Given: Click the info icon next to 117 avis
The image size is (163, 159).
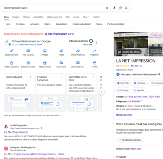Looking at the screenshot, I should (141, 66).
